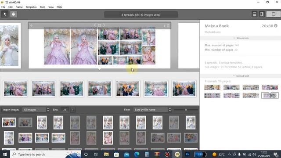281x158 pixels.
Task: Select green-dressed group photo in filmstrip
Action: coord(72,89)
